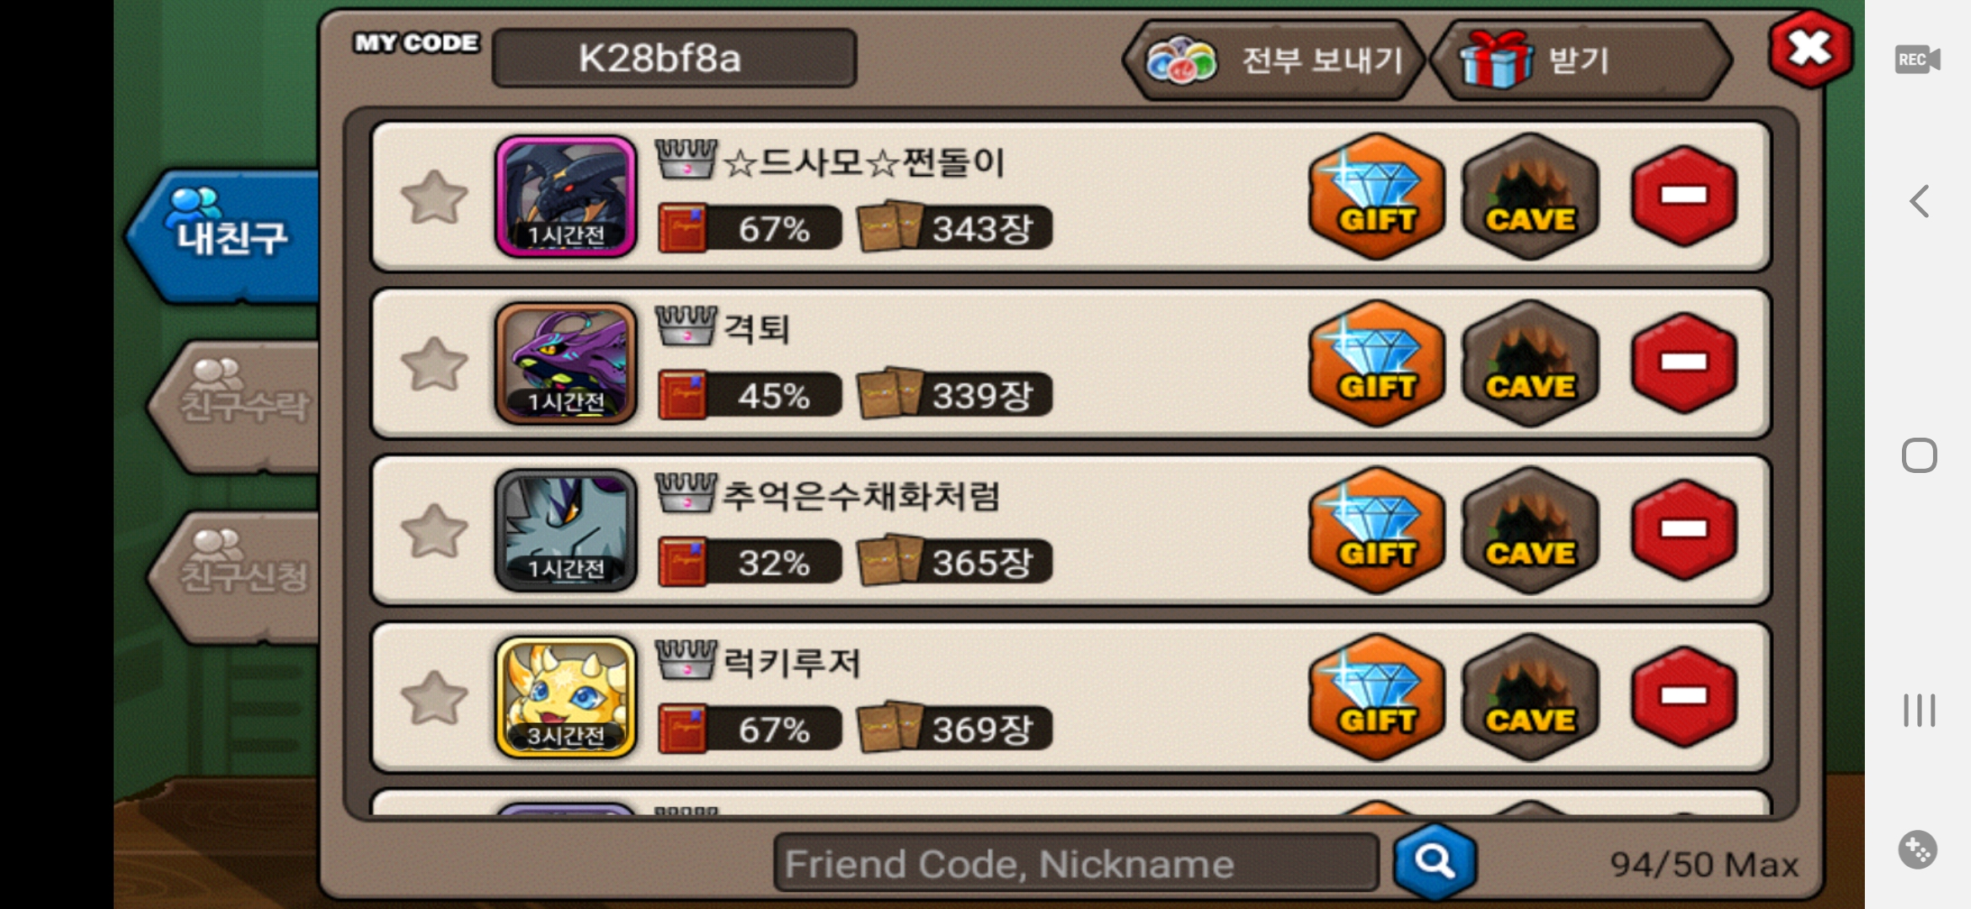The width and height of the screenshot is (1971, 909).
Task: Visit the cave of 격퇴
Action: click(1530, 363)
